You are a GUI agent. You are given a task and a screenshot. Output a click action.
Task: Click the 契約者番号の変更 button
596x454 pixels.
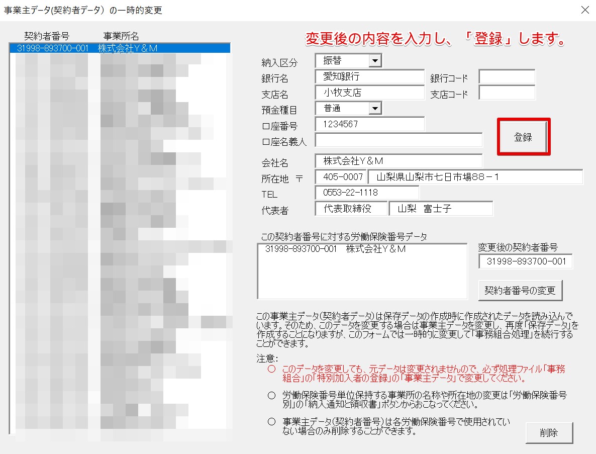click(520, 291)
